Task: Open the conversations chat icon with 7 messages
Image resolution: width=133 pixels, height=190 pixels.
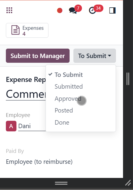Action: (73, 10)
